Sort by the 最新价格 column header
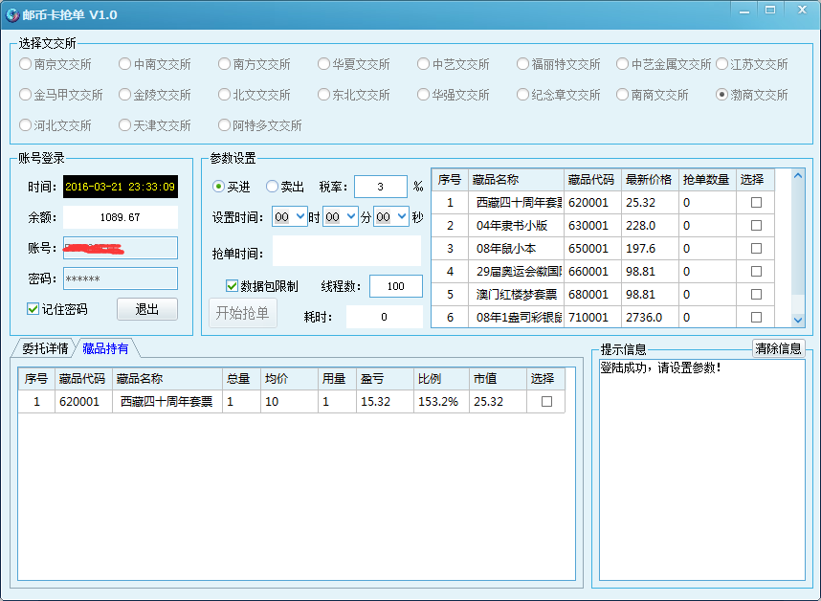This screenshot has width=821, height=601. (649, 179)
